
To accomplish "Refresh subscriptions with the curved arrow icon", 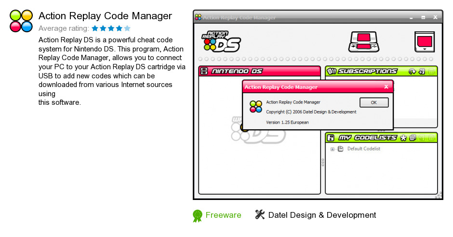I will coord(412,71).
